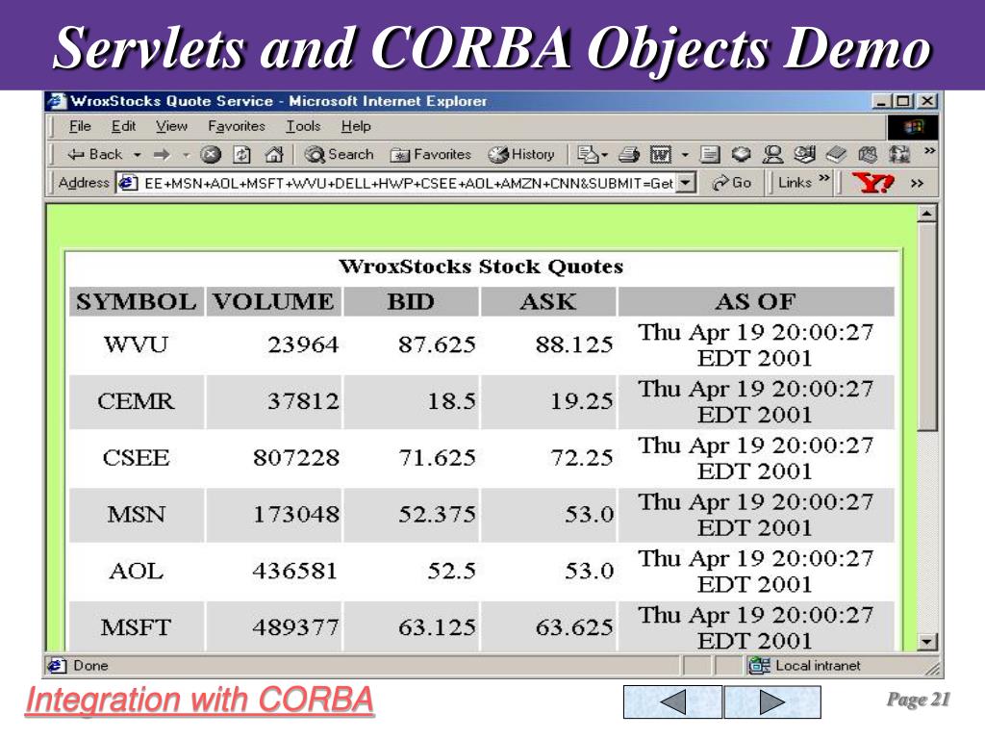
Task: Click the Done status page icon
Action: pos(57,665)
